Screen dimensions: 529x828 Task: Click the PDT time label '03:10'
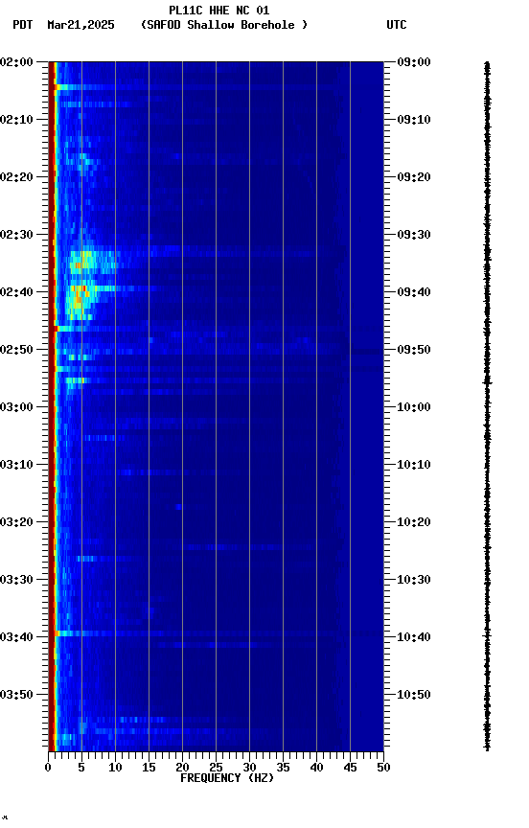[x=16, y=465]
